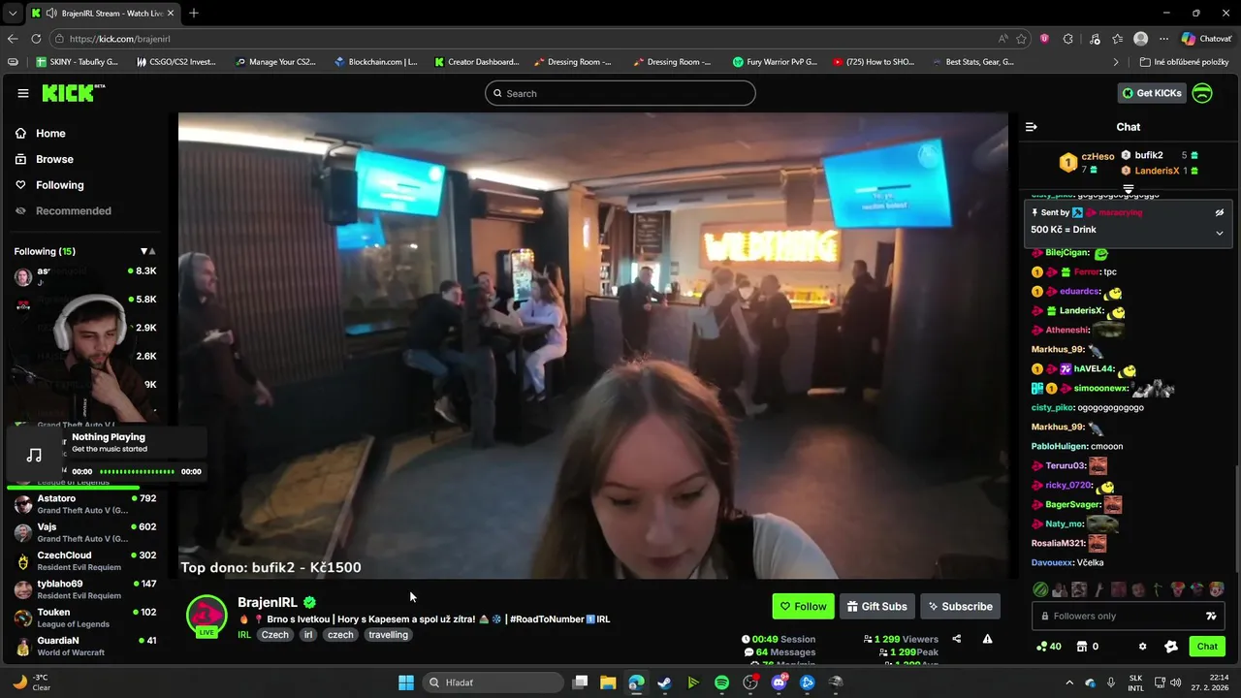Go to Home in the sidebar
This screenshot has height=698, width=1241.
(41, 134)
